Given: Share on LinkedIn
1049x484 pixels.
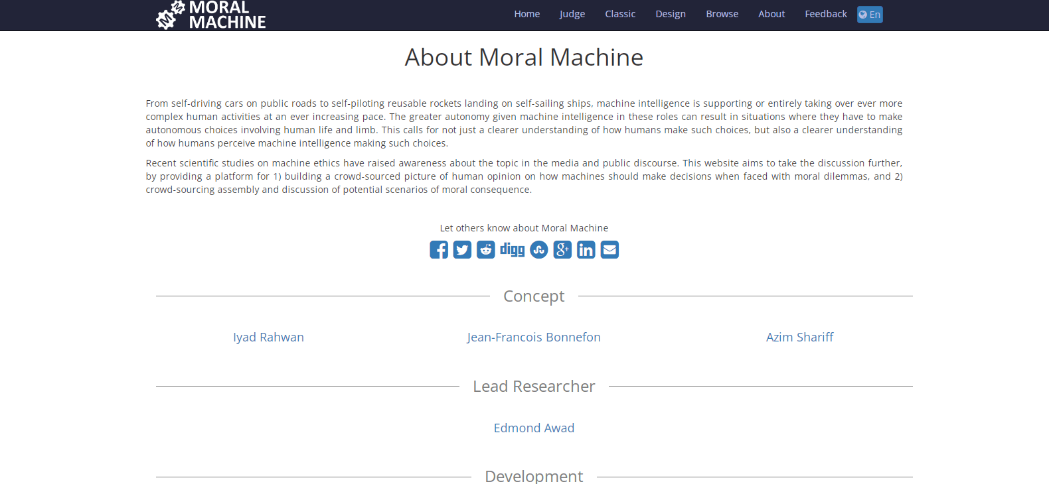Looking at the screenshot, I should click(x=586, y=250).
